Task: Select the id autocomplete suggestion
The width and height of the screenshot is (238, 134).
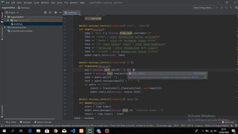Action: (x=167, y=73)
